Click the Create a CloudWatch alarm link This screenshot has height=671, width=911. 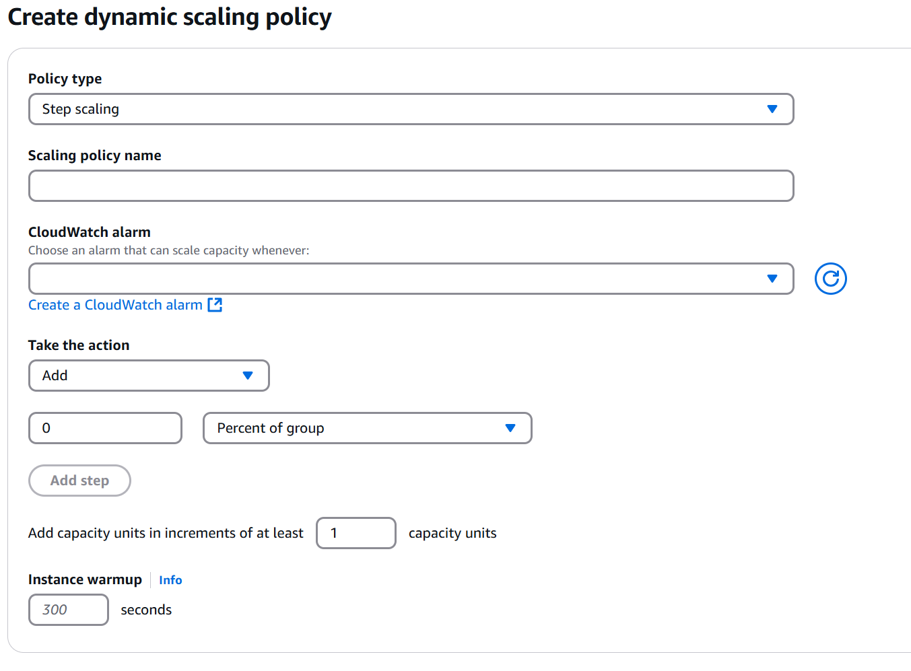[115, 305]
